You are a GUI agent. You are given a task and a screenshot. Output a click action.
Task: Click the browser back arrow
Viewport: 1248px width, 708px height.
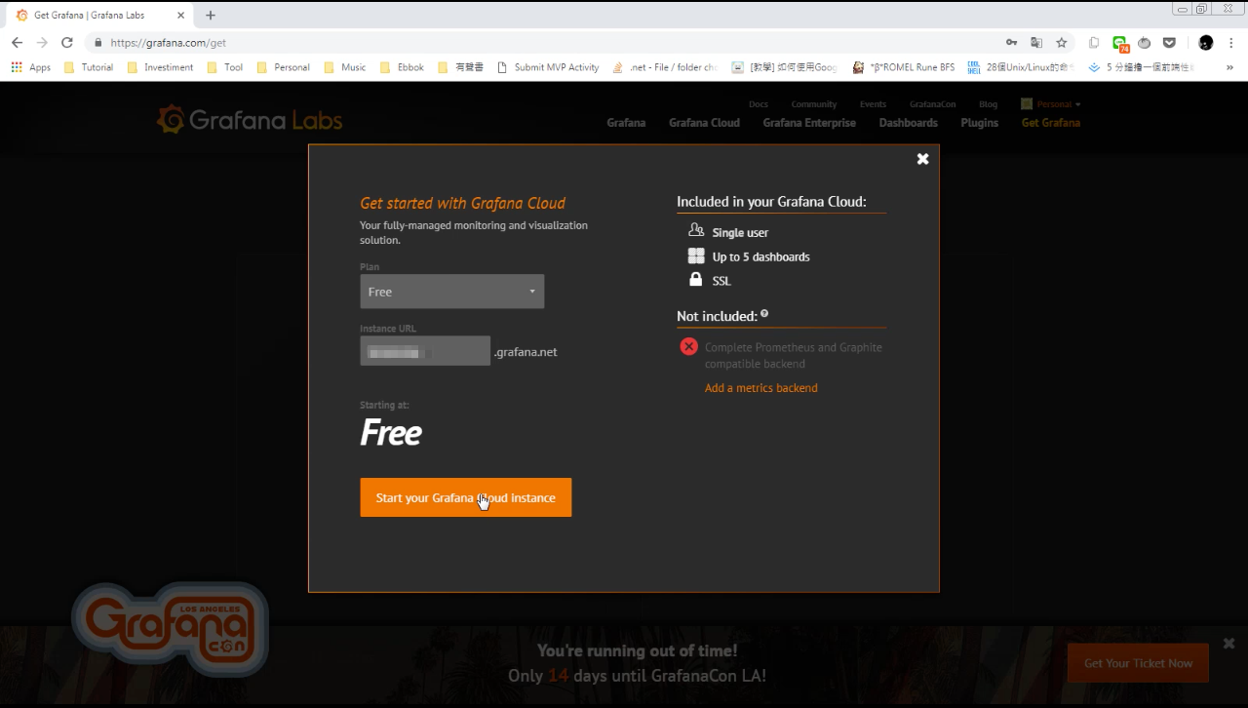pyautogui.click(x=17, y=43)
